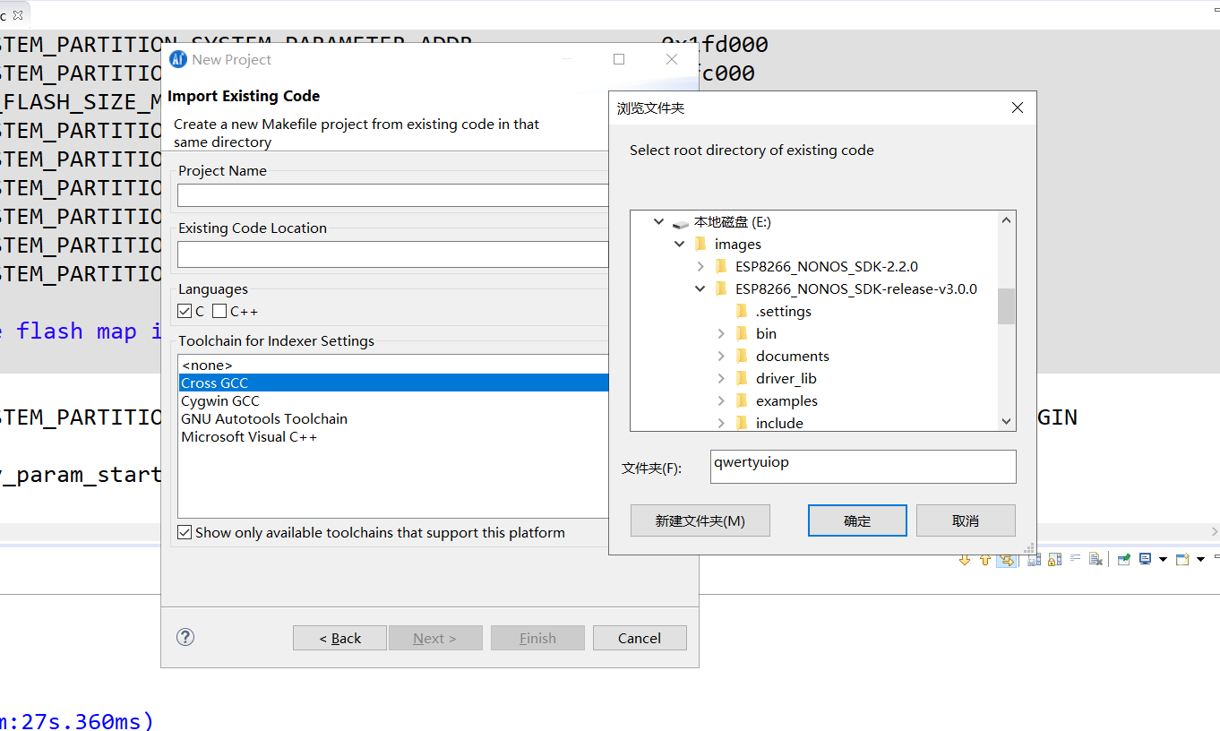Click Clear Console document-with-X icon

point(1095,560)
